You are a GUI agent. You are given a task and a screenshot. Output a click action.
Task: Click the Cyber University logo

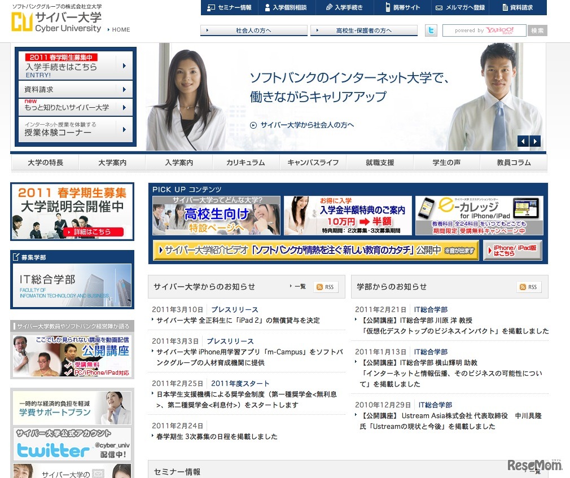tap(56, 21)
